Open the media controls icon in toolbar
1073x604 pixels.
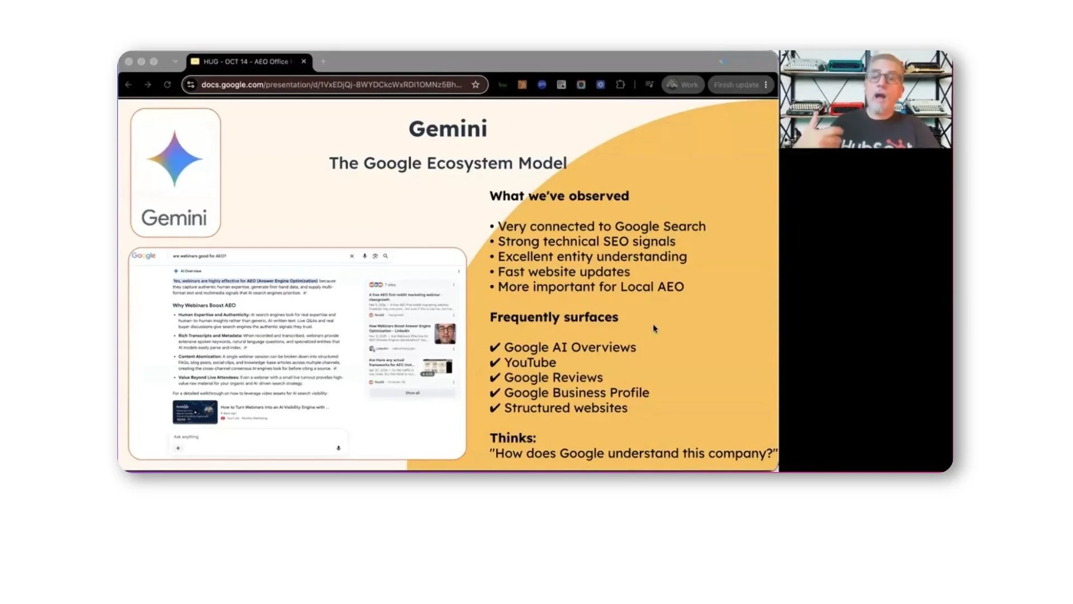[x=649, y=84]
